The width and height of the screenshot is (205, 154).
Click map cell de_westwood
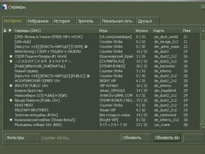click(x=165, y=115)
